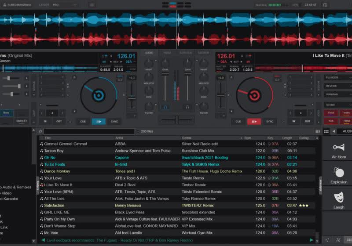This screenshot has width=352, height=246.
Task: Adjust the right channel volume fader
Action: pos(188,86)
